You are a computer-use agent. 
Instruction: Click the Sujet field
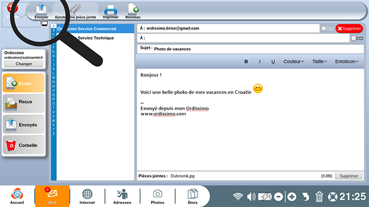(250, 49)
